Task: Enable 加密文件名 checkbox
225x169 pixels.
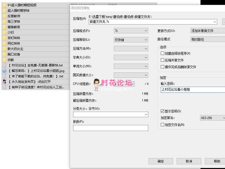Action: pyautogui.click(x=163, y=125)
